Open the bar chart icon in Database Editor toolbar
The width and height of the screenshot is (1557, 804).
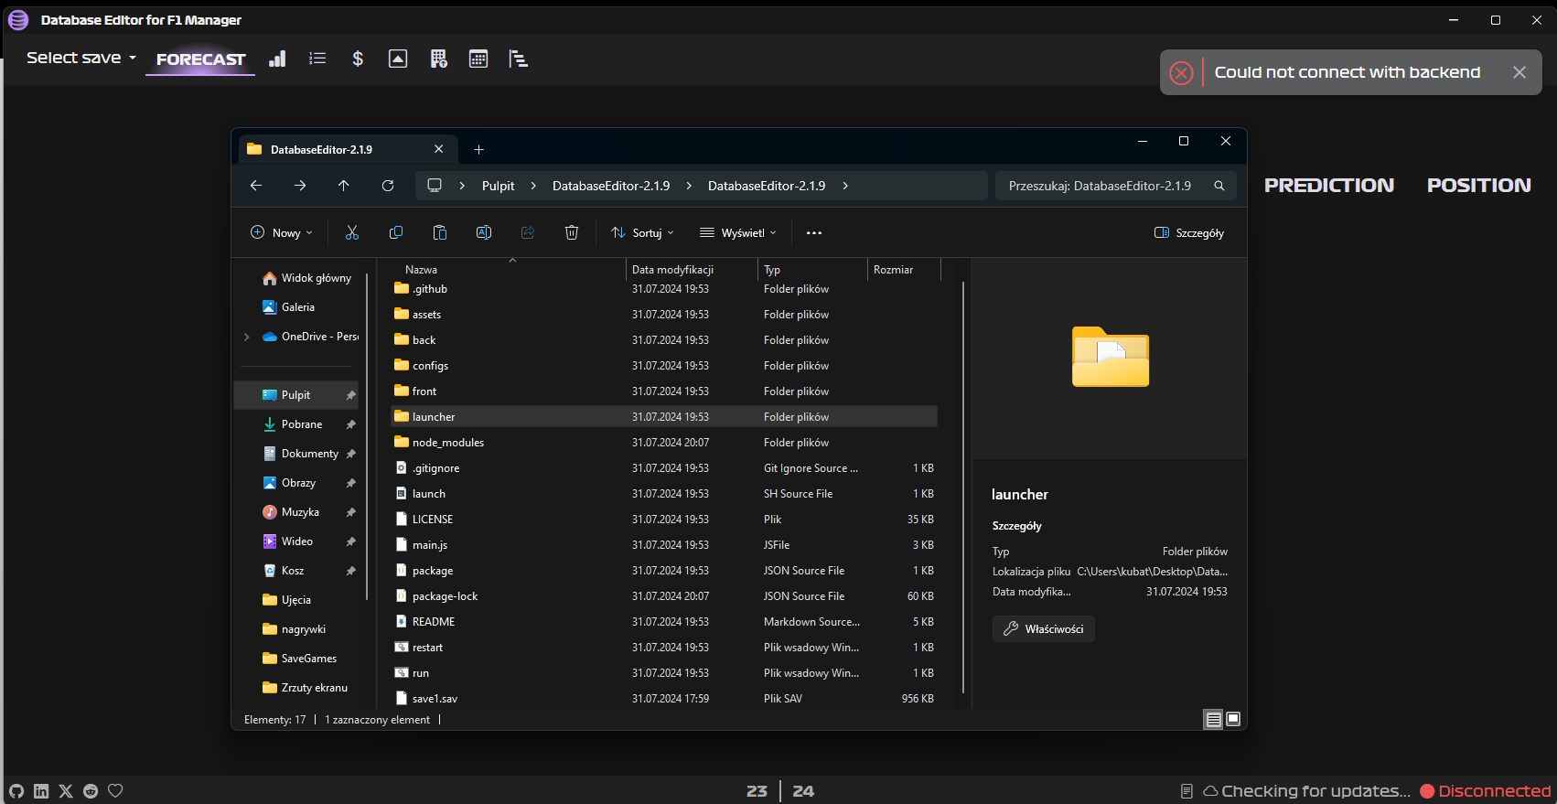[277, 59]
